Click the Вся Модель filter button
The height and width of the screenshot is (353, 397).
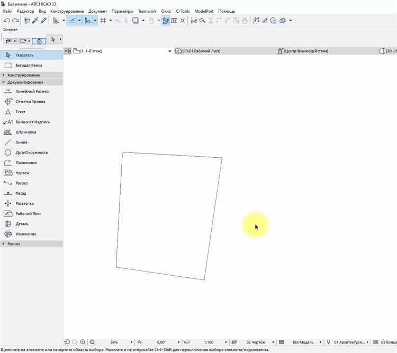pyautogui.click(x=302, y=342)
